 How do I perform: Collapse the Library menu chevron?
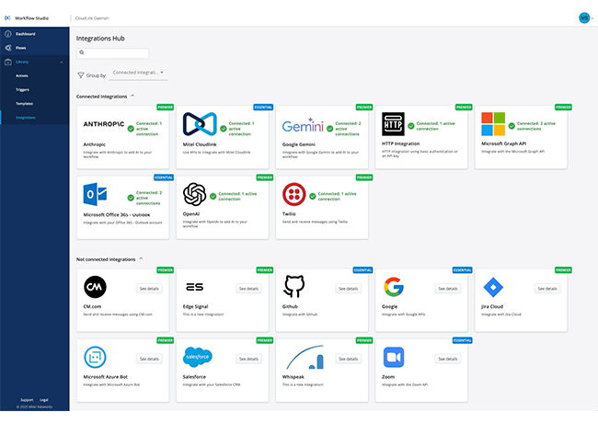[x=62, y=63]
